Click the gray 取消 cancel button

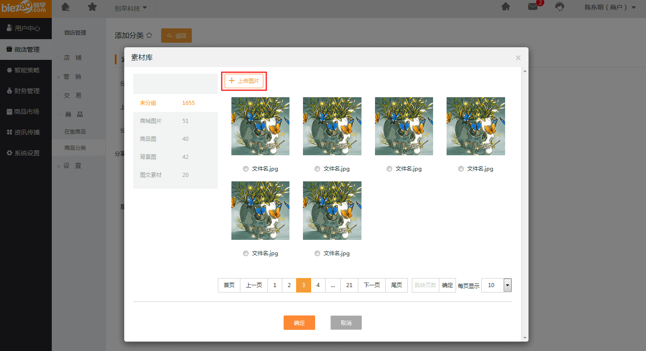[x=346, y=323]
